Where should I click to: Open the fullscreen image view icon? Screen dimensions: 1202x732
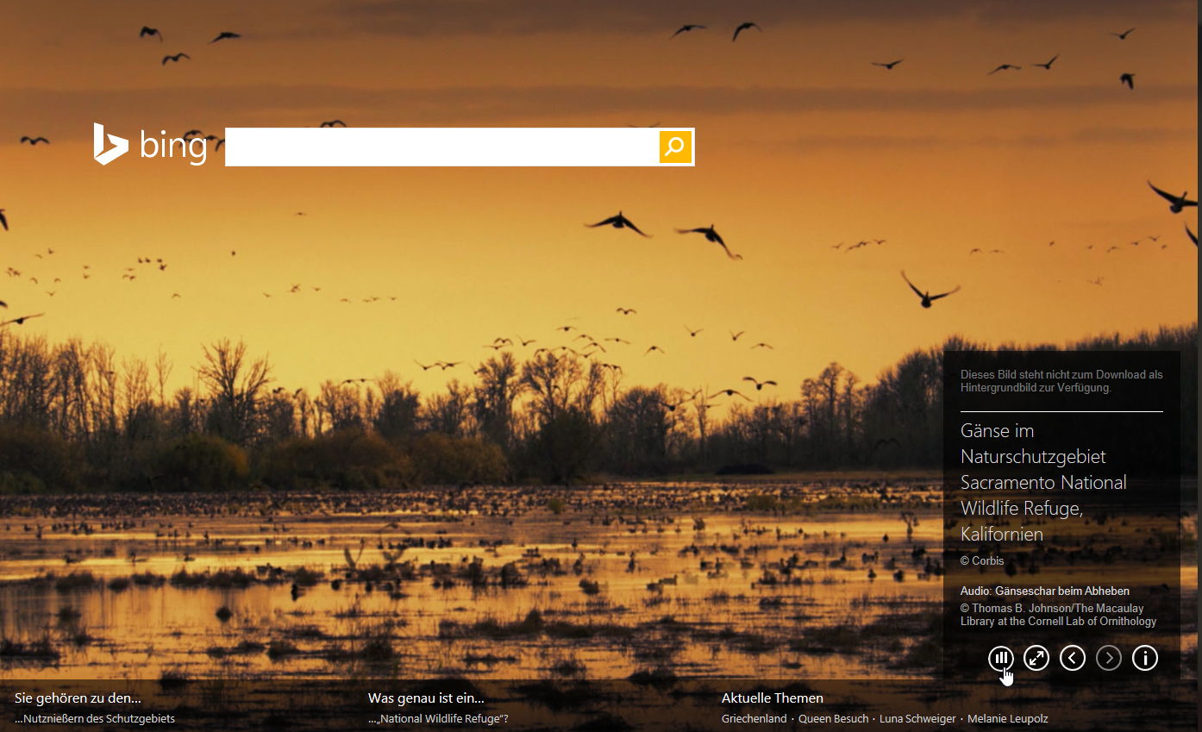coord(1036,658)
